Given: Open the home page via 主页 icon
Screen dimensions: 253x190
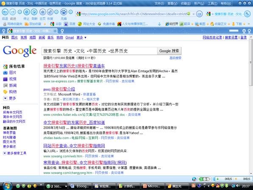Looking at the screenshot, I should pyautogui.click(x=42, y=12).
